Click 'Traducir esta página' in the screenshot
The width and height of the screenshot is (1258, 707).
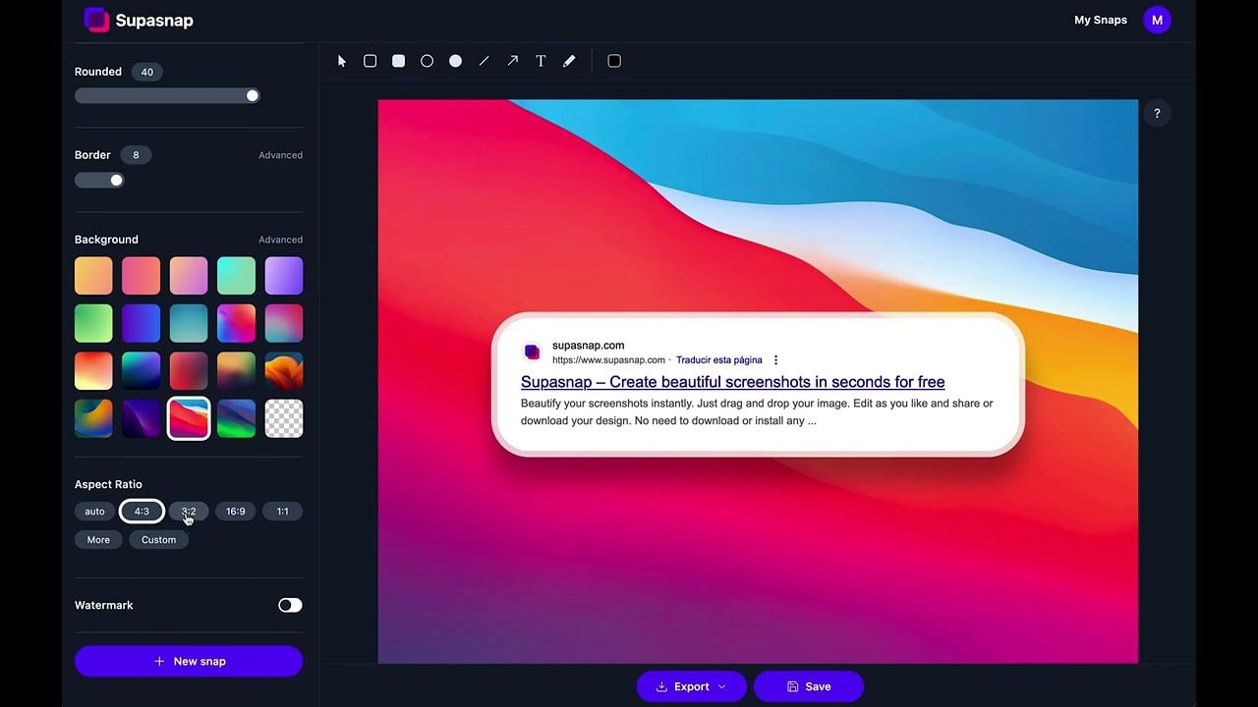coord(718,360)
